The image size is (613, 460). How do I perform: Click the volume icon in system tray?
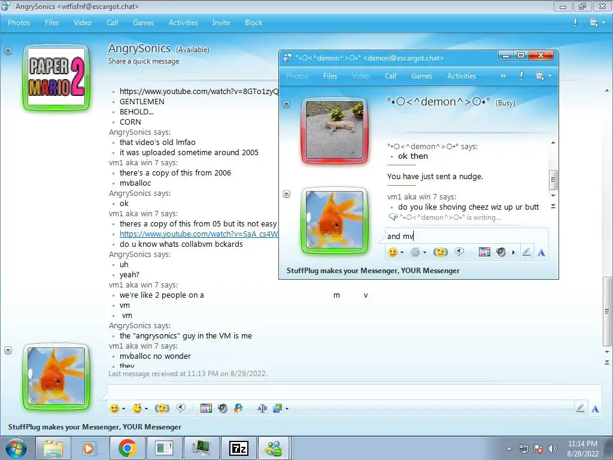pyautogui.click(x=553, y=449)
